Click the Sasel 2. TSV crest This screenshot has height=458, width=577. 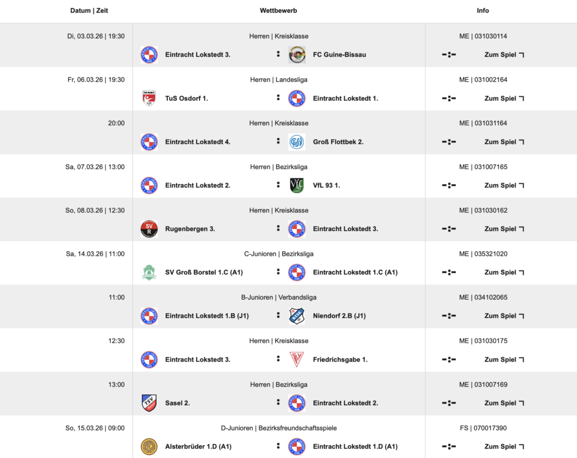(x=149, y=403)
